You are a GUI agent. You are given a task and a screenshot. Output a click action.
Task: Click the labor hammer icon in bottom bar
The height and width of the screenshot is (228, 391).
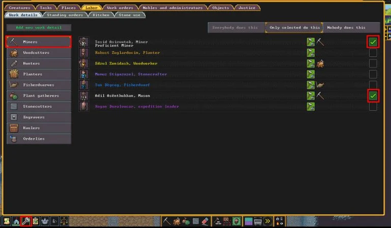click(26, 221)
